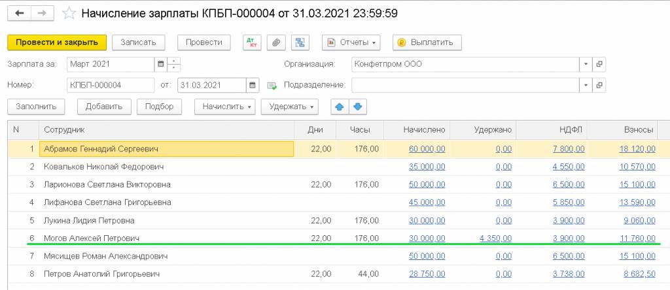Click the document status icon beside date
Image resolution: width=670 pixels, height=290 pixels.
click(x=272, y=86)
